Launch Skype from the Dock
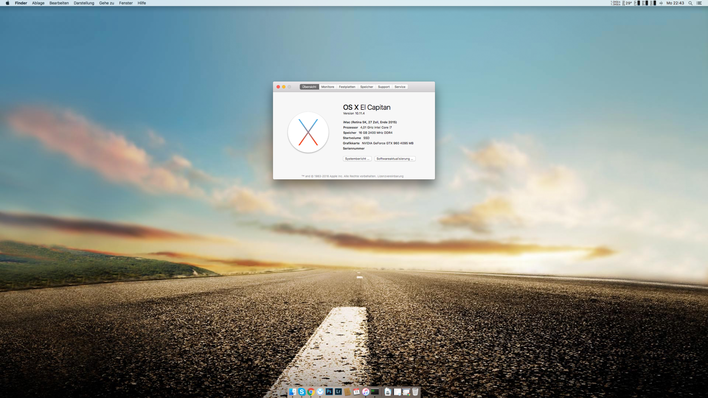Viewport: 708px width, 398px height. (302, 392)
